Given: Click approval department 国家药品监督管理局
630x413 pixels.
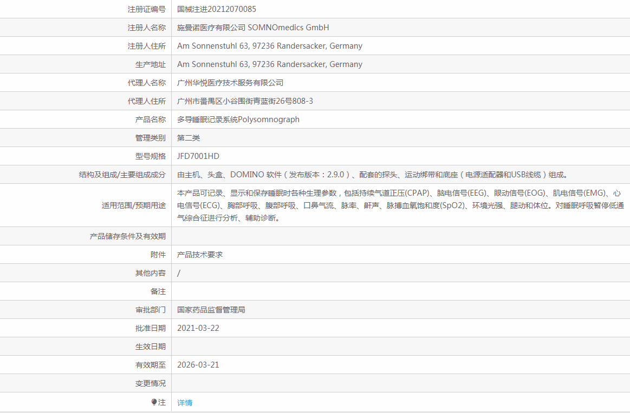Looking at the screenshot, I should click(211, 310).
